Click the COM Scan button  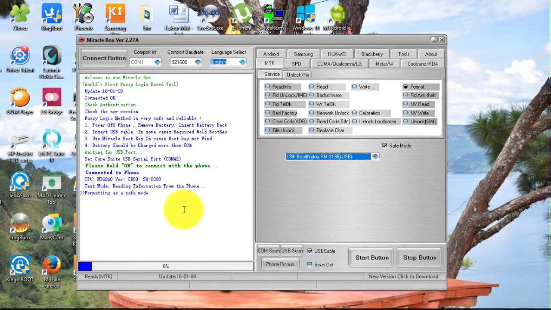point(269,251)
